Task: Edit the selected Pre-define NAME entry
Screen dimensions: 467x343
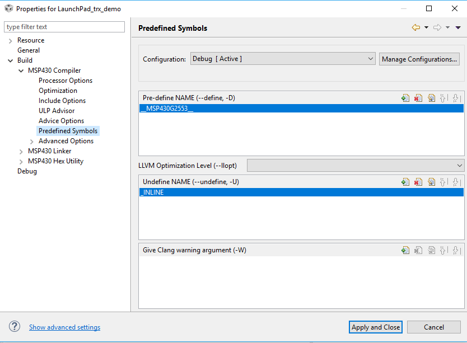Action: [x=431, y=98]
